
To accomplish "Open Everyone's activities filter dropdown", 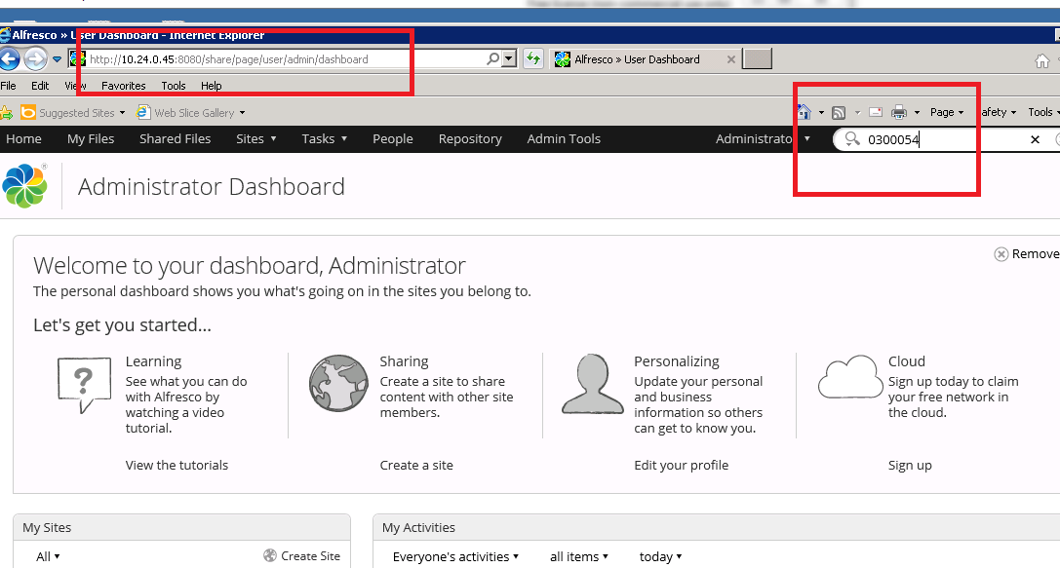I will coord(455,557).
